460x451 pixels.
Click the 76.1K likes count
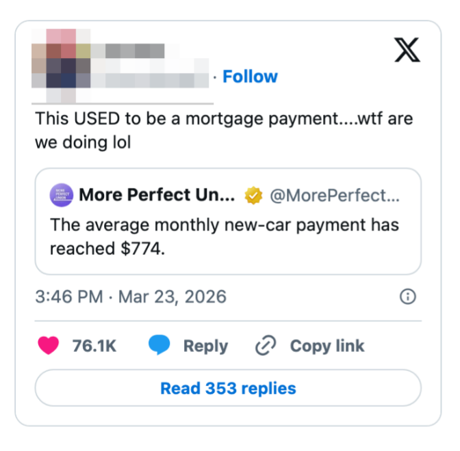point(94,346)
